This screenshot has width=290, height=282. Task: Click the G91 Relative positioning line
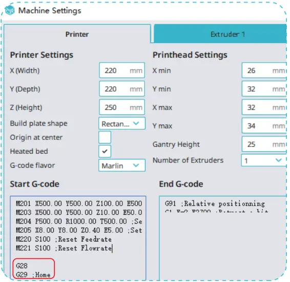pos(215,204)
